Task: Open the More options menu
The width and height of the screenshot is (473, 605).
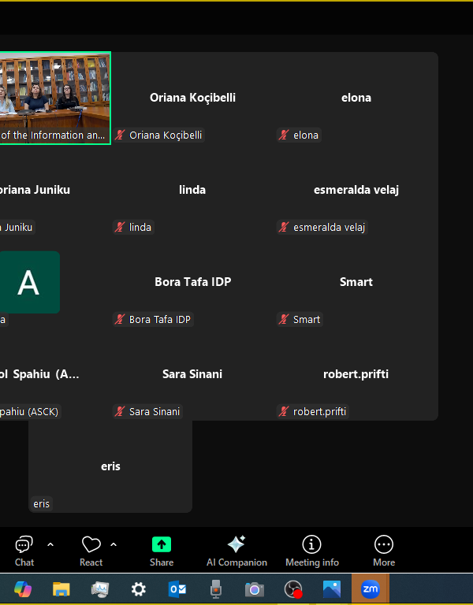Action: [x=384, y=550]
